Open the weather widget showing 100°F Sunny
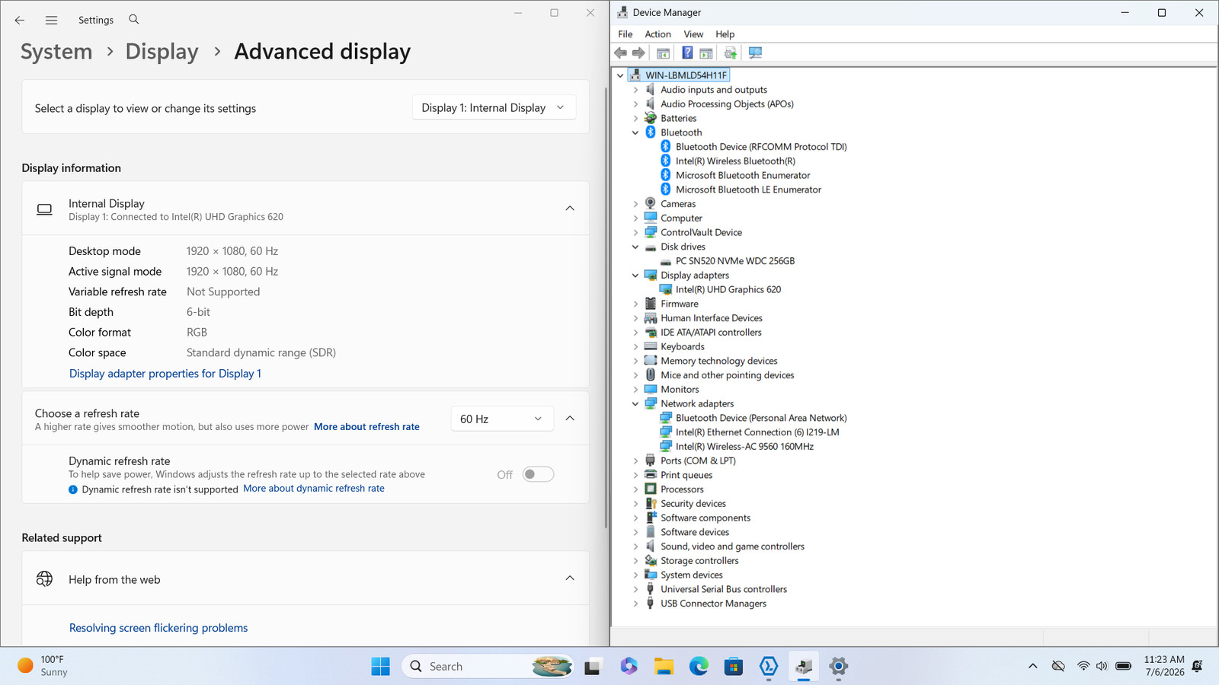 tap(44, 666)
